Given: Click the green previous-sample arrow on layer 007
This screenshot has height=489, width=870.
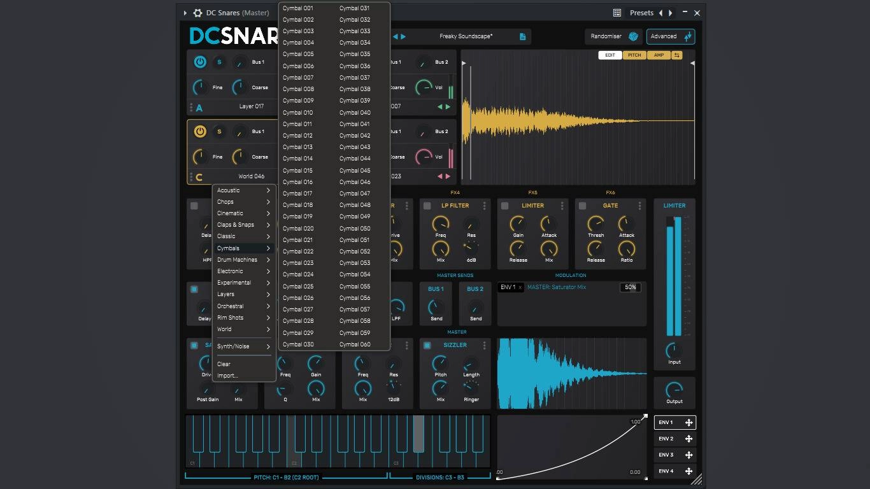Looking at the screenshot, I should pyautogui.click(x=440, y=107).
